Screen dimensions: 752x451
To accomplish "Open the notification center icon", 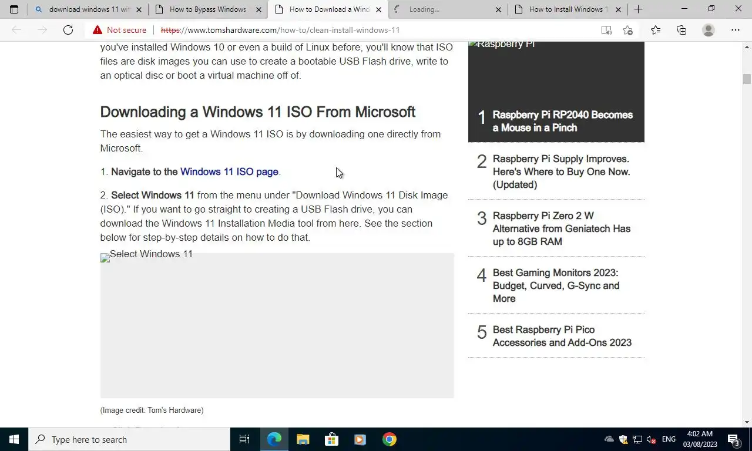I will coord(733,439).
